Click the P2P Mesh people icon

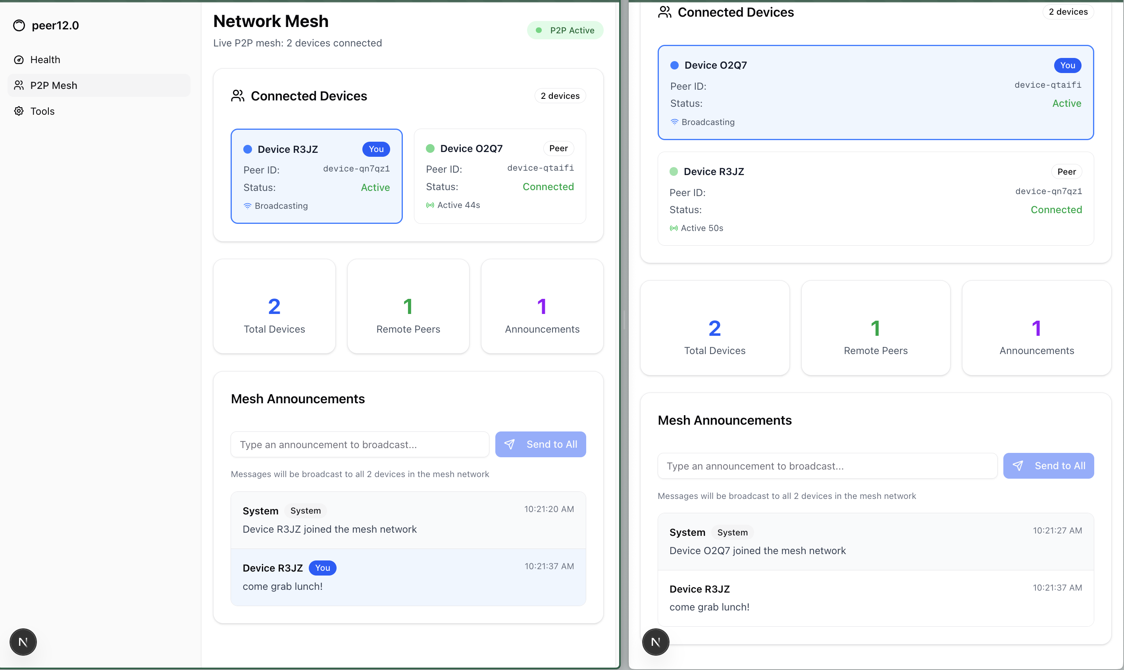click(19, 85)
